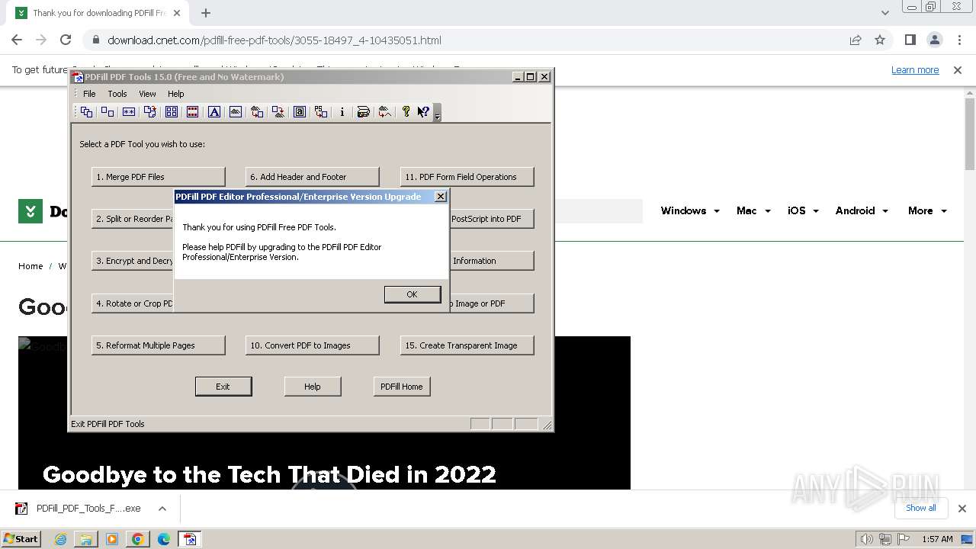Open the Mac dropdown on CNET
Image resolution: width=976 pixels, height=549 pixels.
click(x=753, y=210)
